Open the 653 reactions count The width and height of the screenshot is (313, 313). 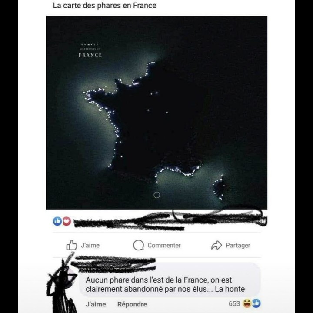234,303
